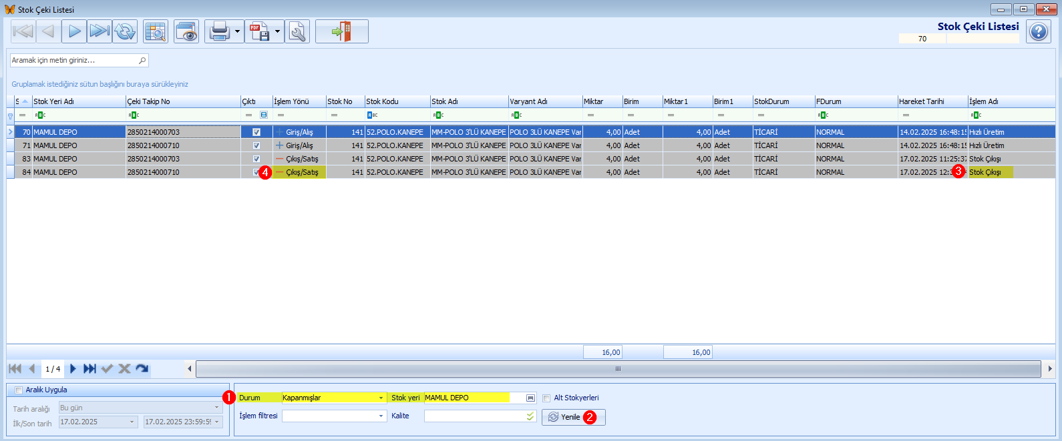
Task: Uncheck Çıktı box for row 70
Action: 256,132
